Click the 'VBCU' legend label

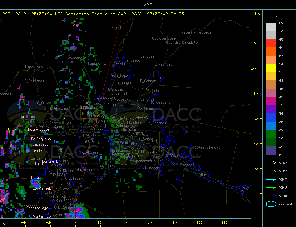[283, 188]
